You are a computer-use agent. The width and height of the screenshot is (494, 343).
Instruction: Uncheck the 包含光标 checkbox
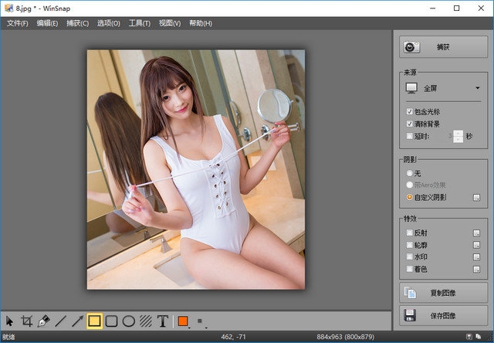tap(410, 112)
